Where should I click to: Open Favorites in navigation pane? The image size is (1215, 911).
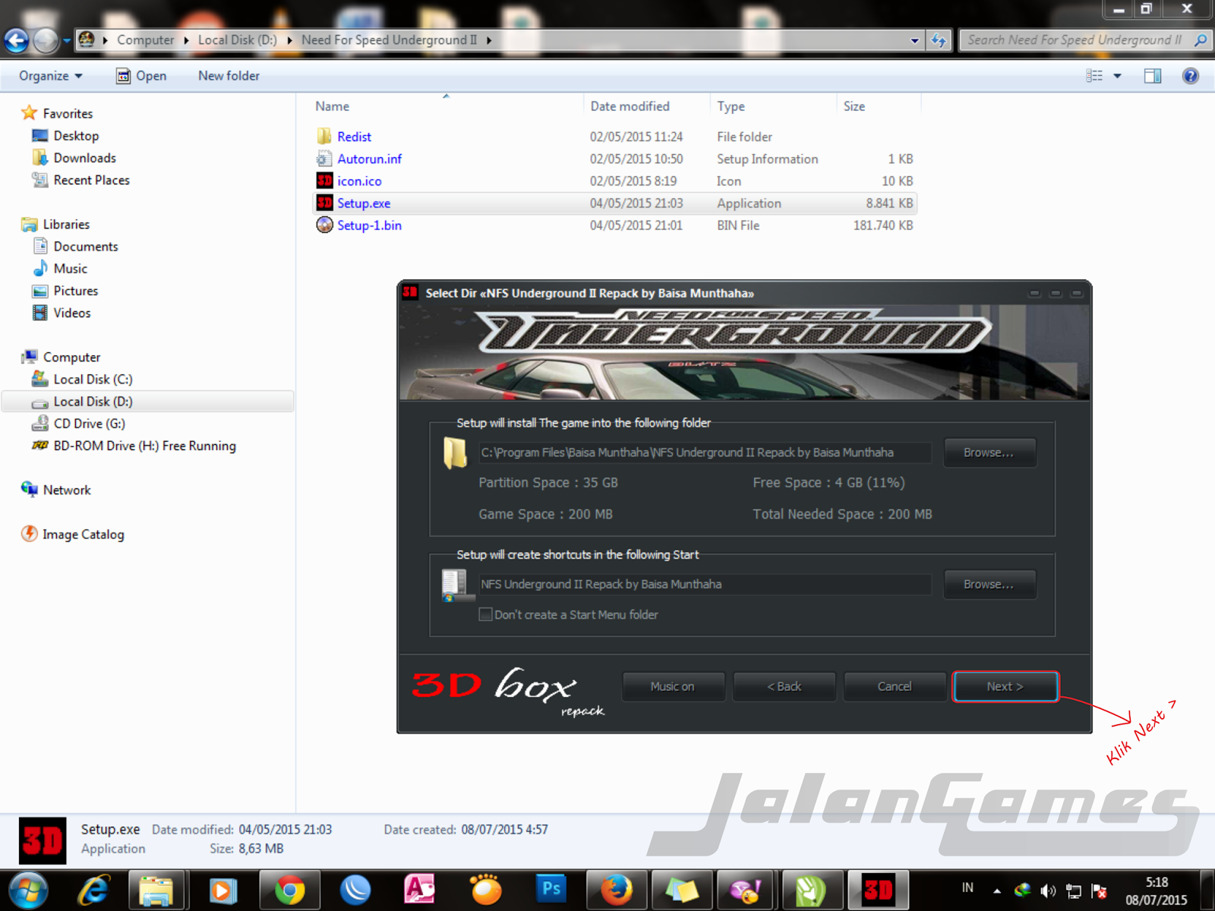68,113
